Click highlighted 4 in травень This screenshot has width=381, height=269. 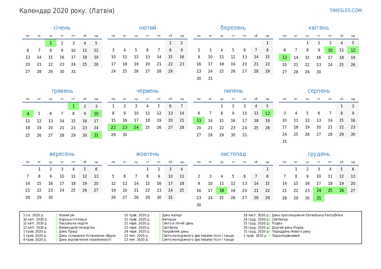click(28, 114)
